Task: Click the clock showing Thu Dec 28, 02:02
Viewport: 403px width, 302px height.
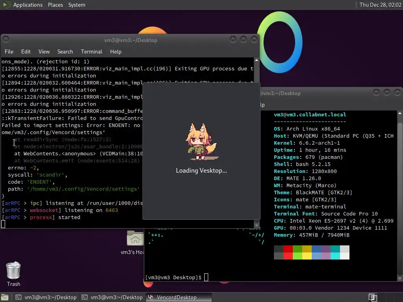Action: point(380,5)
